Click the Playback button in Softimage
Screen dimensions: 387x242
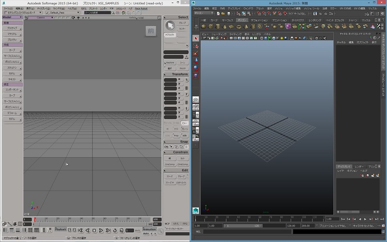[60, 229]
